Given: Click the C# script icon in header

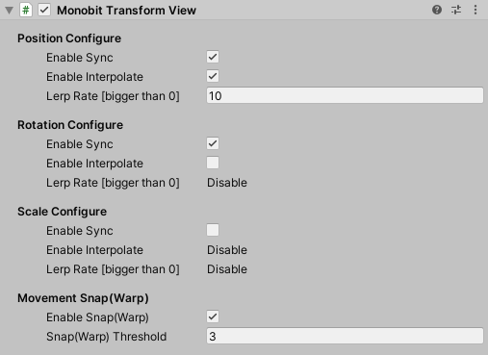Looking at the screenshot, I should 26,10.
